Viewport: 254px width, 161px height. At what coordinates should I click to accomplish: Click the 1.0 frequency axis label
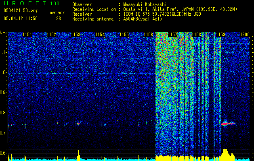[x=3, y=72]
